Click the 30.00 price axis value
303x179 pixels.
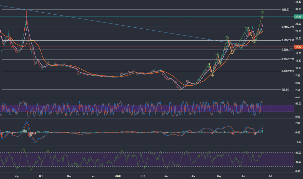point(298,9)
